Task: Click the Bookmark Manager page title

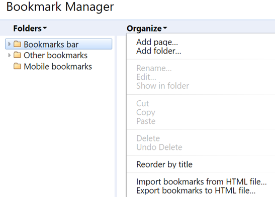Action: pyautogui.click(x=60, y=7)
